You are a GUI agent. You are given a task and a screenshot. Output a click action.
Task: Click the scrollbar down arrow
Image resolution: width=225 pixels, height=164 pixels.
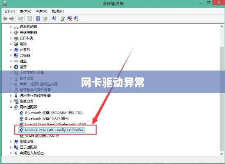222,154
